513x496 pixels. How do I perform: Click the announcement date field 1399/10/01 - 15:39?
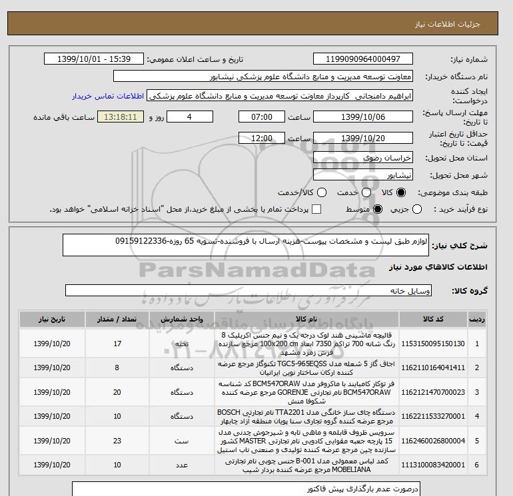[94, 59]
